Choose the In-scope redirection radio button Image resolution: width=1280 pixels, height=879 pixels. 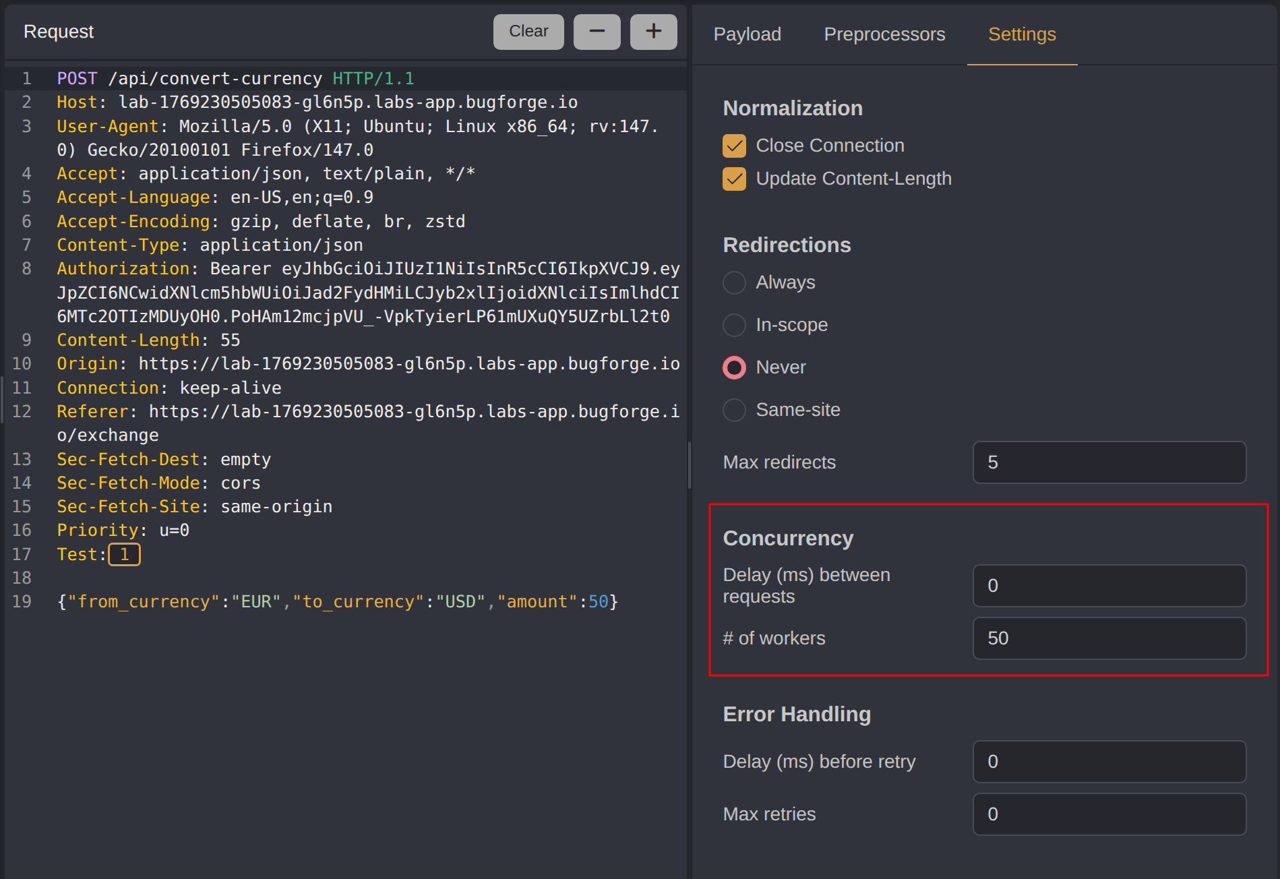(x=734, y=325)
